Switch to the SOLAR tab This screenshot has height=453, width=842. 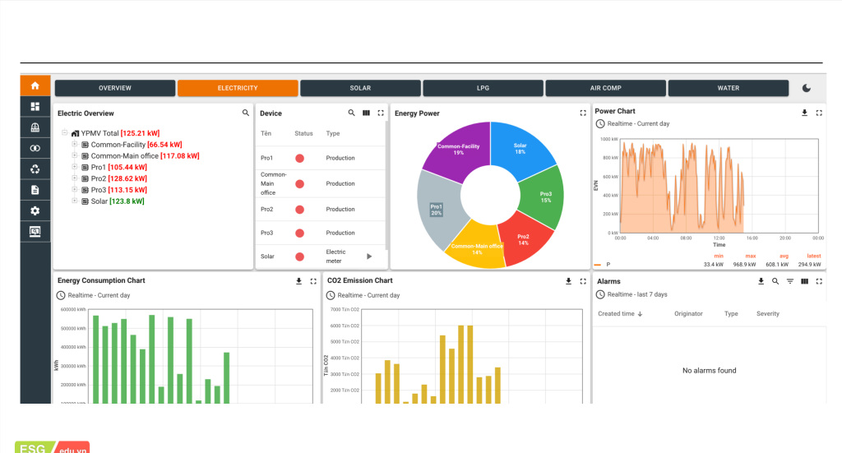pyautogui.click(x=360, y=88)
